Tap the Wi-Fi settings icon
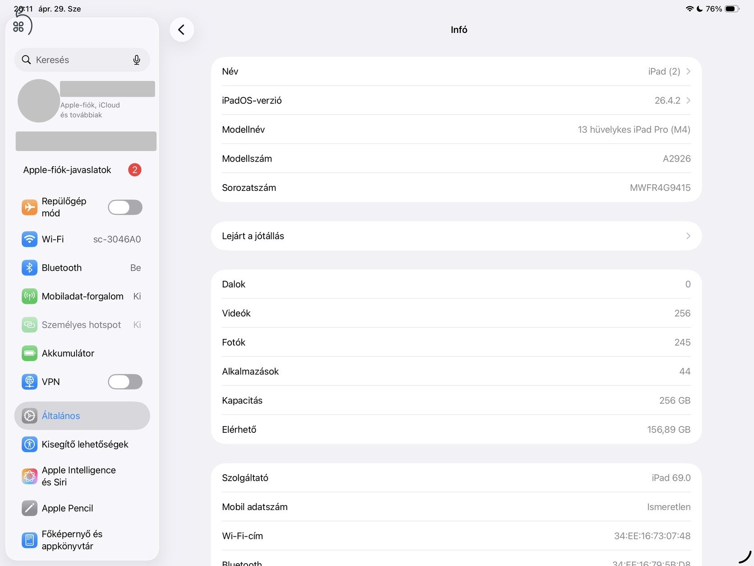This screenshot has width=754, height=566. 30,239
